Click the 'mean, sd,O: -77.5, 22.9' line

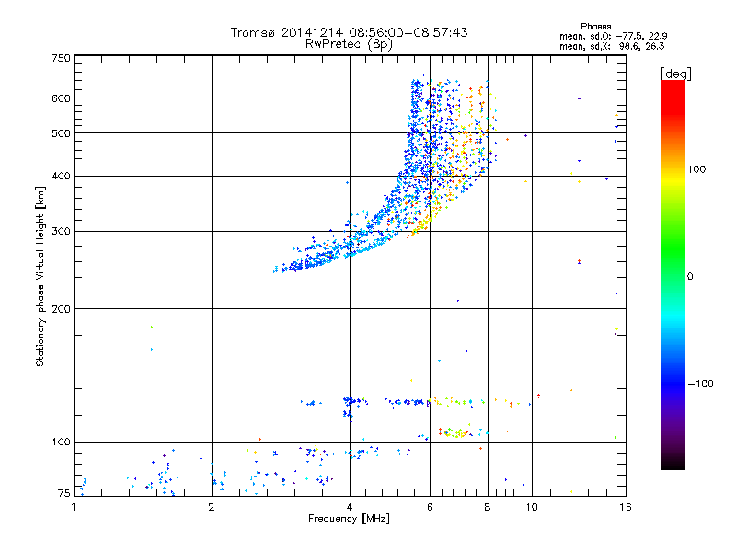(613, 36)
